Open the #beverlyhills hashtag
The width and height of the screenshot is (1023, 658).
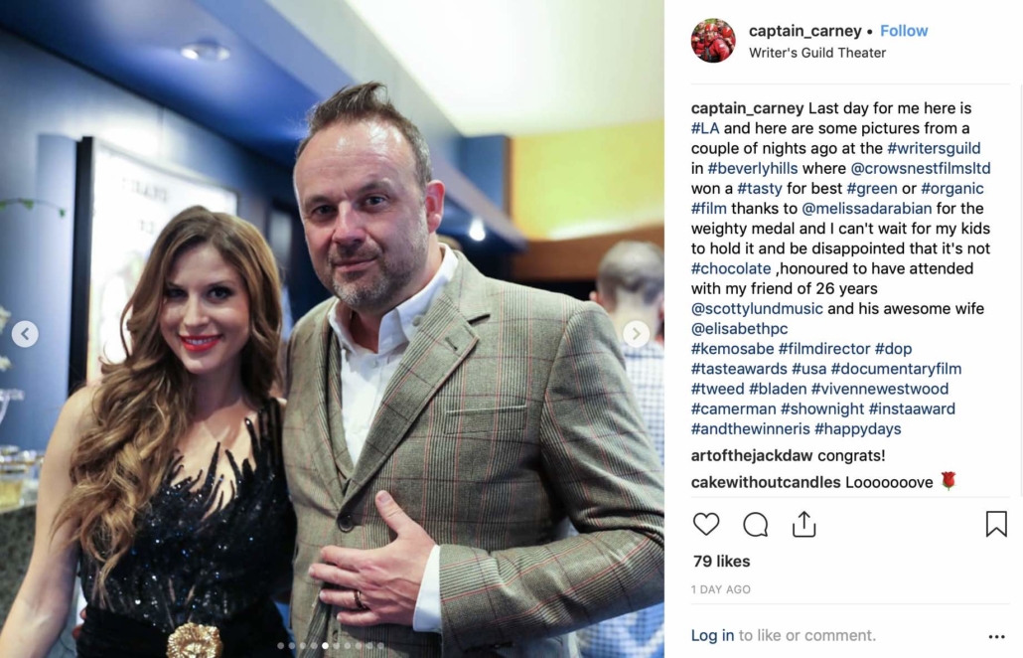click(x=752, y=168)
